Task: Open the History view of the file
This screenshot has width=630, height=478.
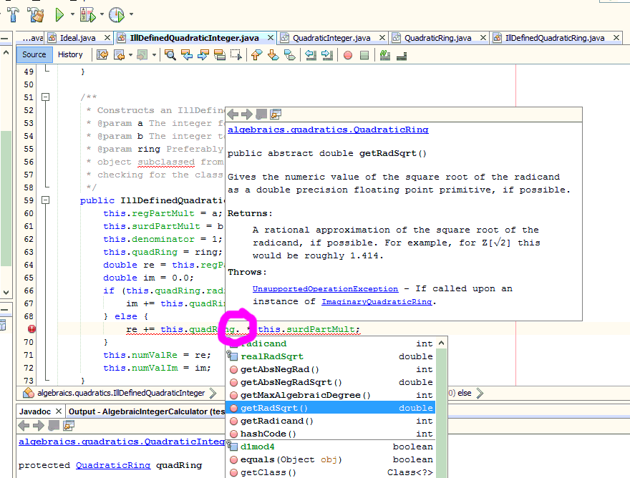Action: pos(70,54)
